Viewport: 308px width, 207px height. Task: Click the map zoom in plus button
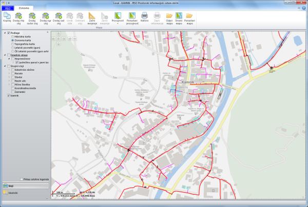click(x=69, y=39)
